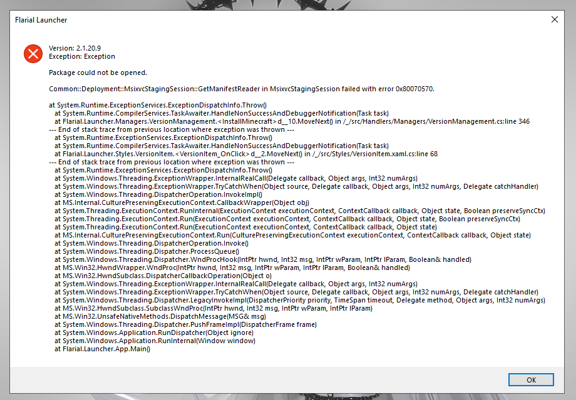
Task: Click the red error X icon
Action: (x=33, y=54)
